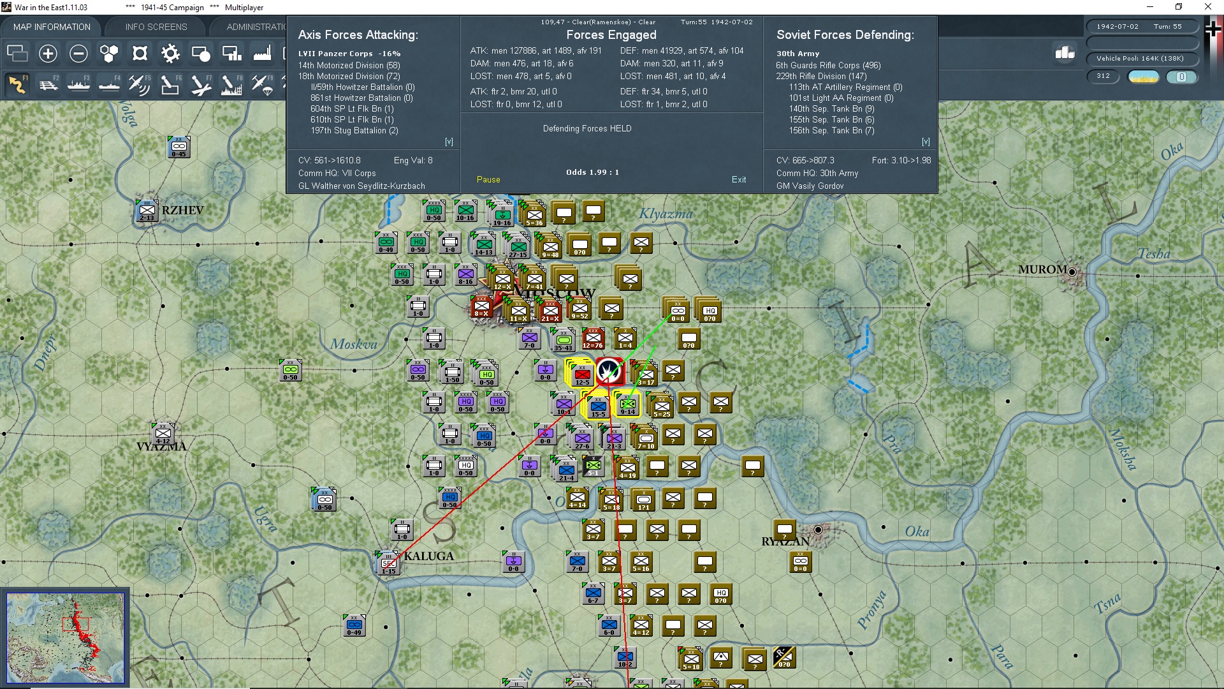Click 156th Sep. Tank Bn entry
Screen dimensions: 1224x689
click(x=831, y=130)
